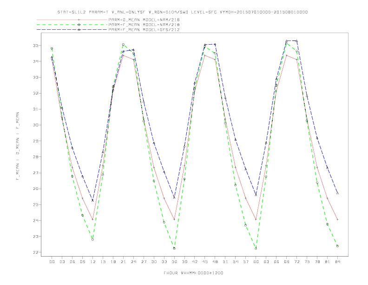
Task: Select legend entry PARM=F_MEAN MODEL=NAM/218
Action: [144, 25]
